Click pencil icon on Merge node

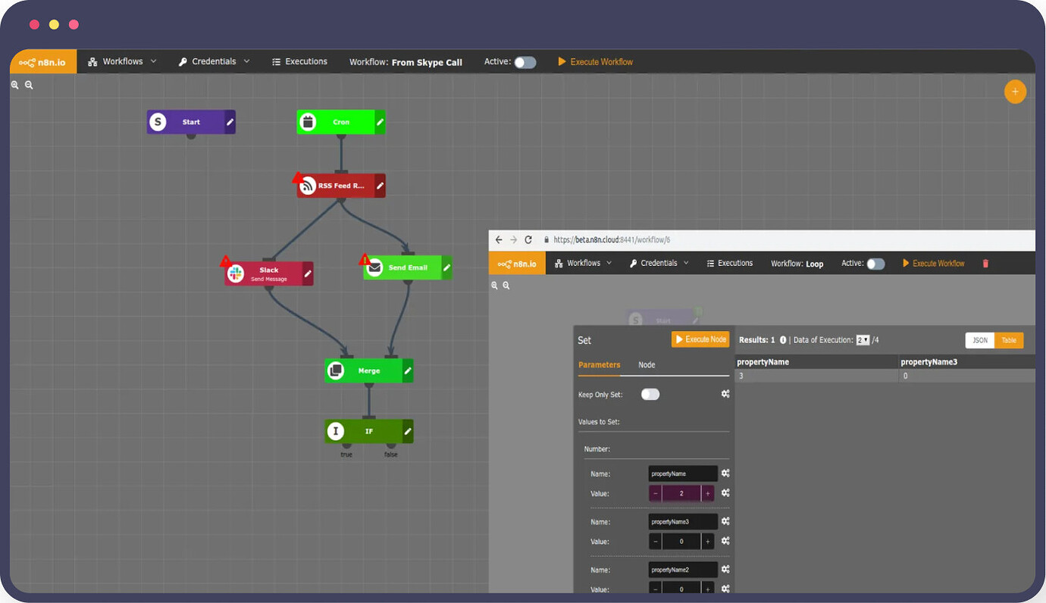click(x=408, y=370)
